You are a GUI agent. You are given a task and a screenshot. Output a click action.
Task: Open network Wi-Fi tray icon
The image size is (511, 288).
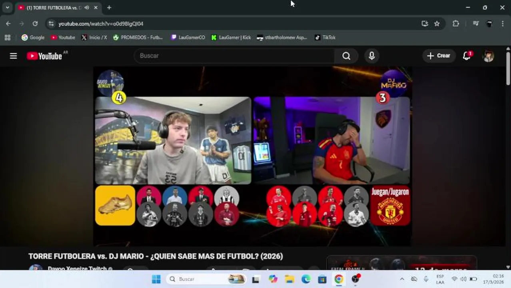pos(455,279)
